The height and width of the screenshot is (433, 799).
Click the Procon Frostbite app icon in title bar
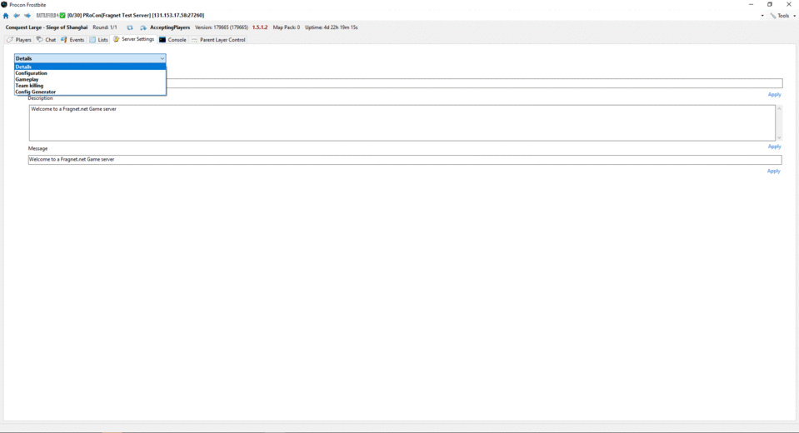click(x=4, y=5)
